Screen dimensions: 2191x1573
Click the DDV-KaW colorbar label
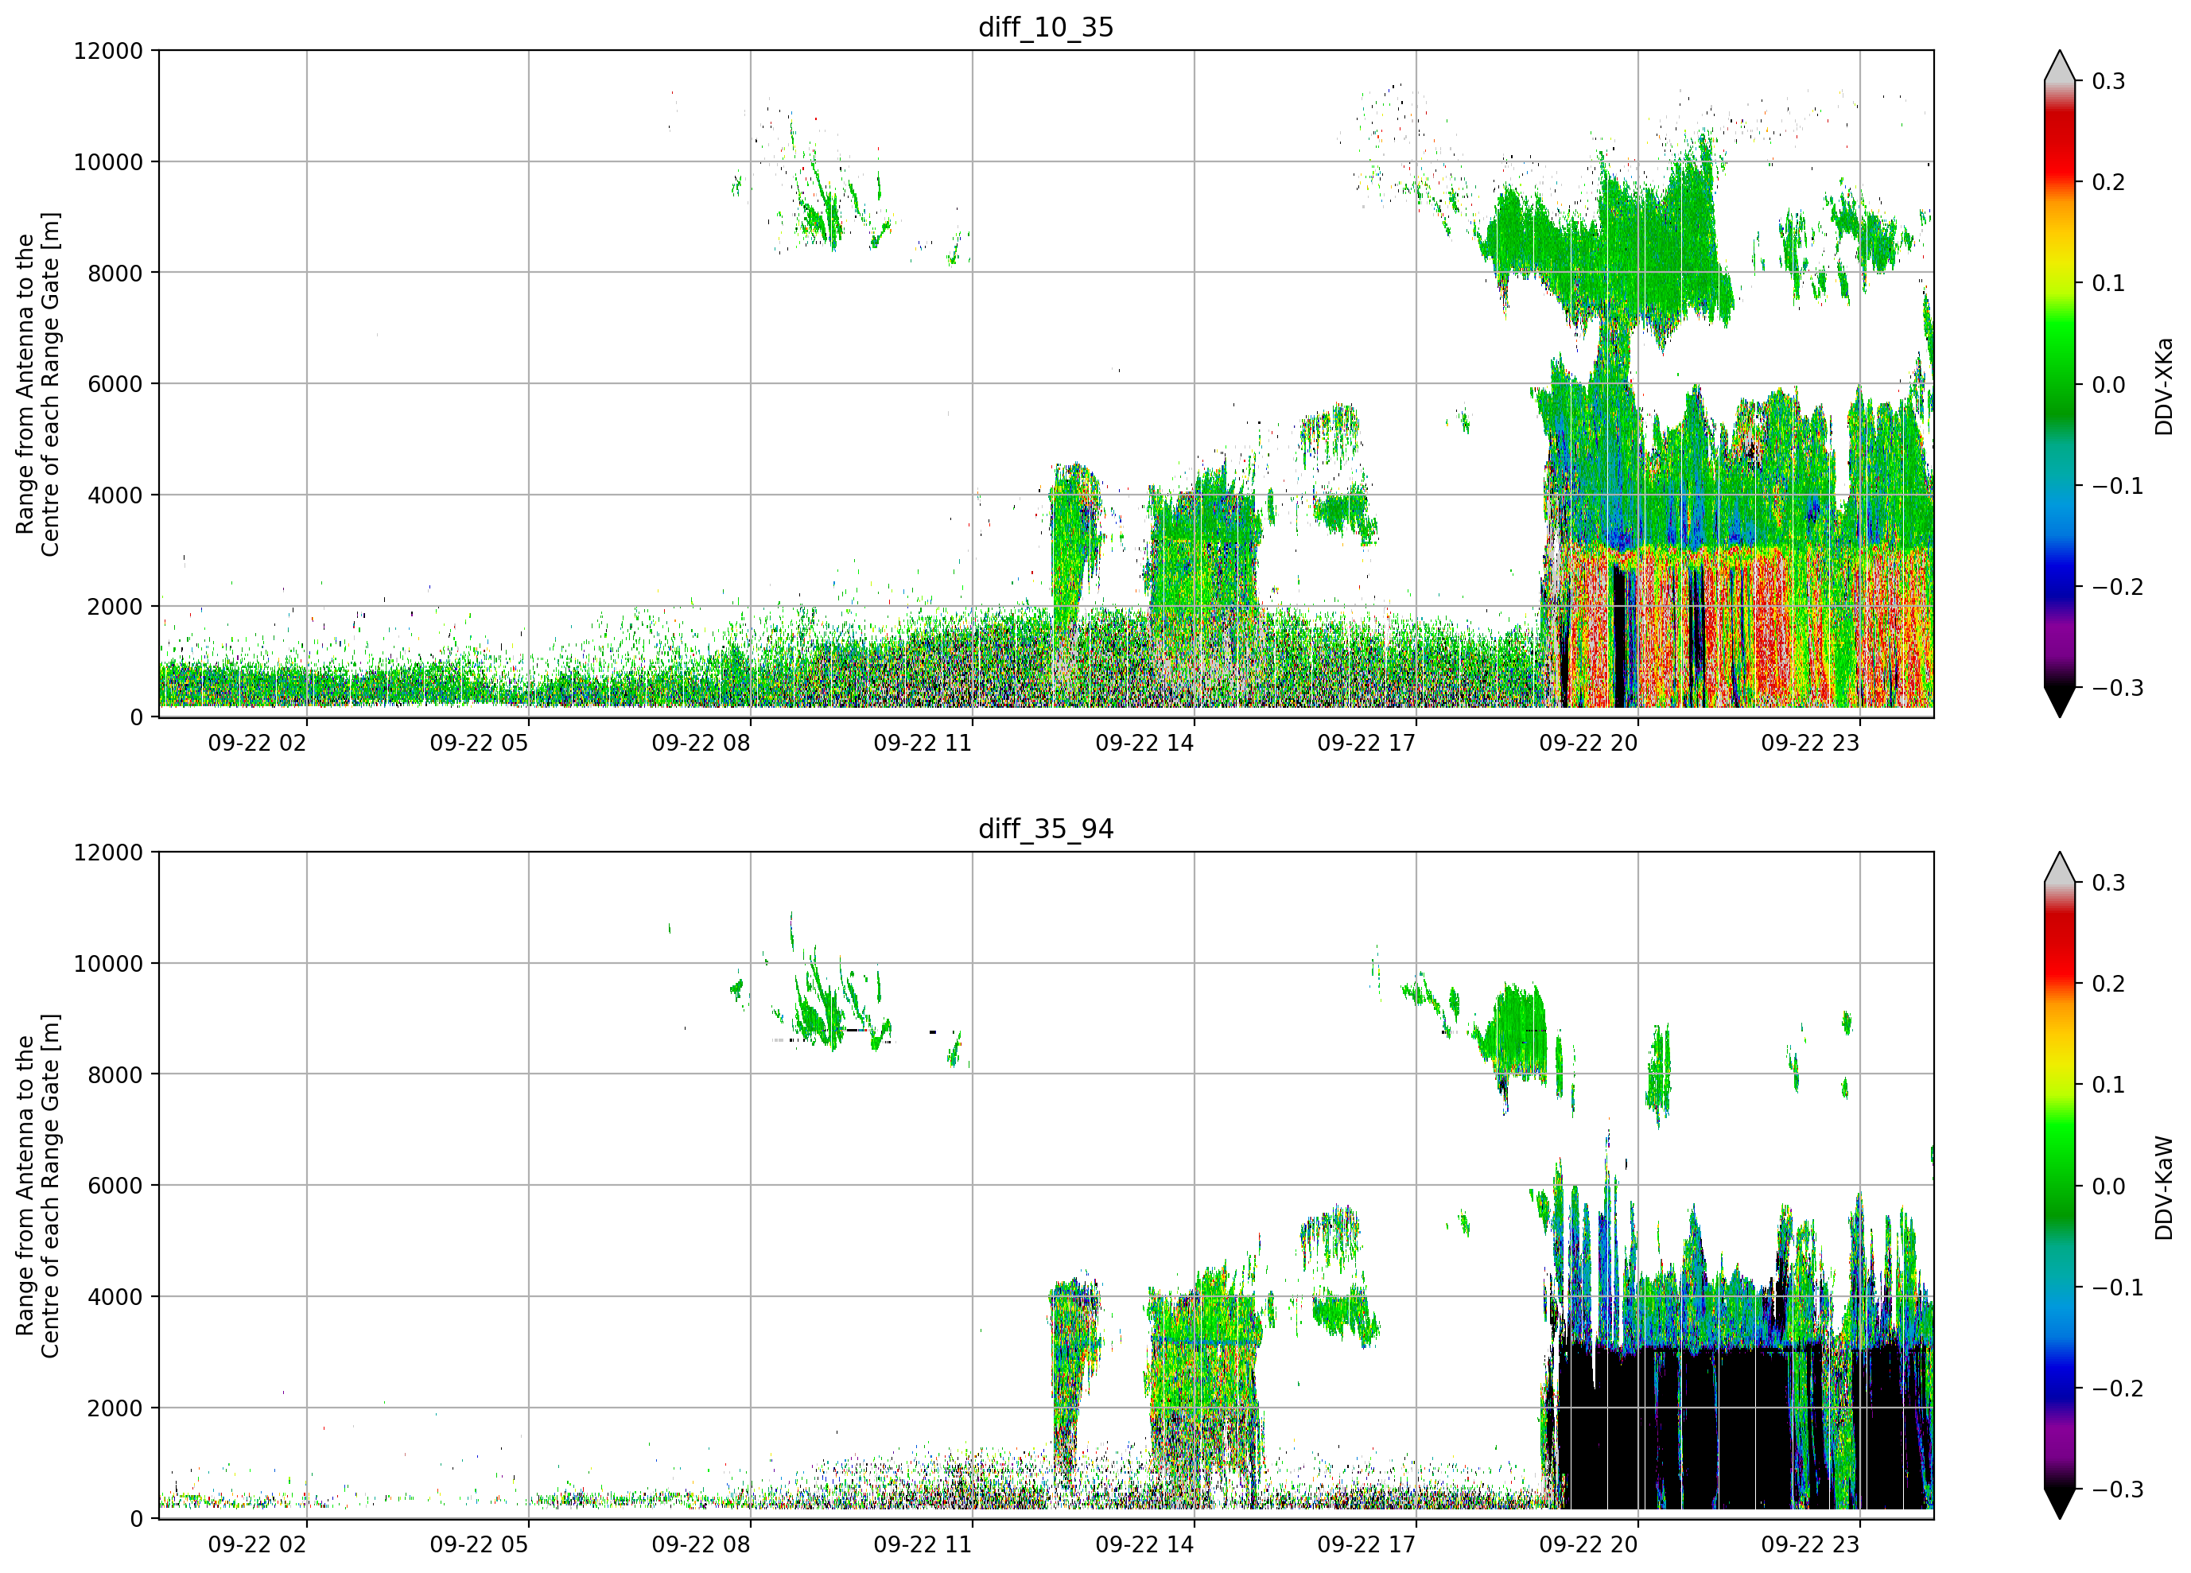pyautogui.click(x=2164, y=1187)
